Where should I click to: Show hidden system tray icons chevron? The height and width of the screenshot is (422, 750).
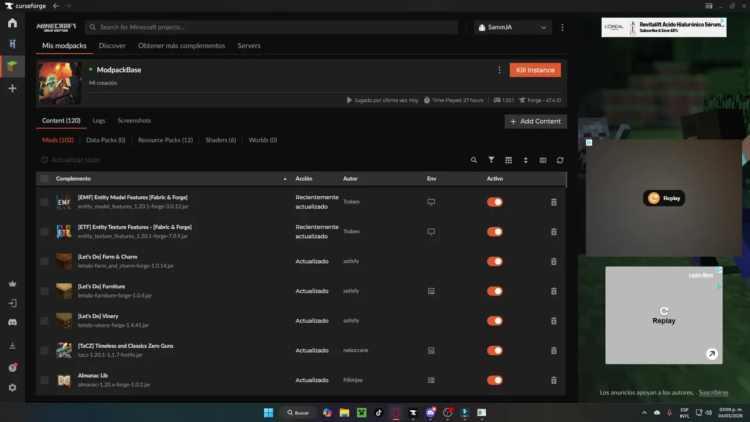point(645,413)
